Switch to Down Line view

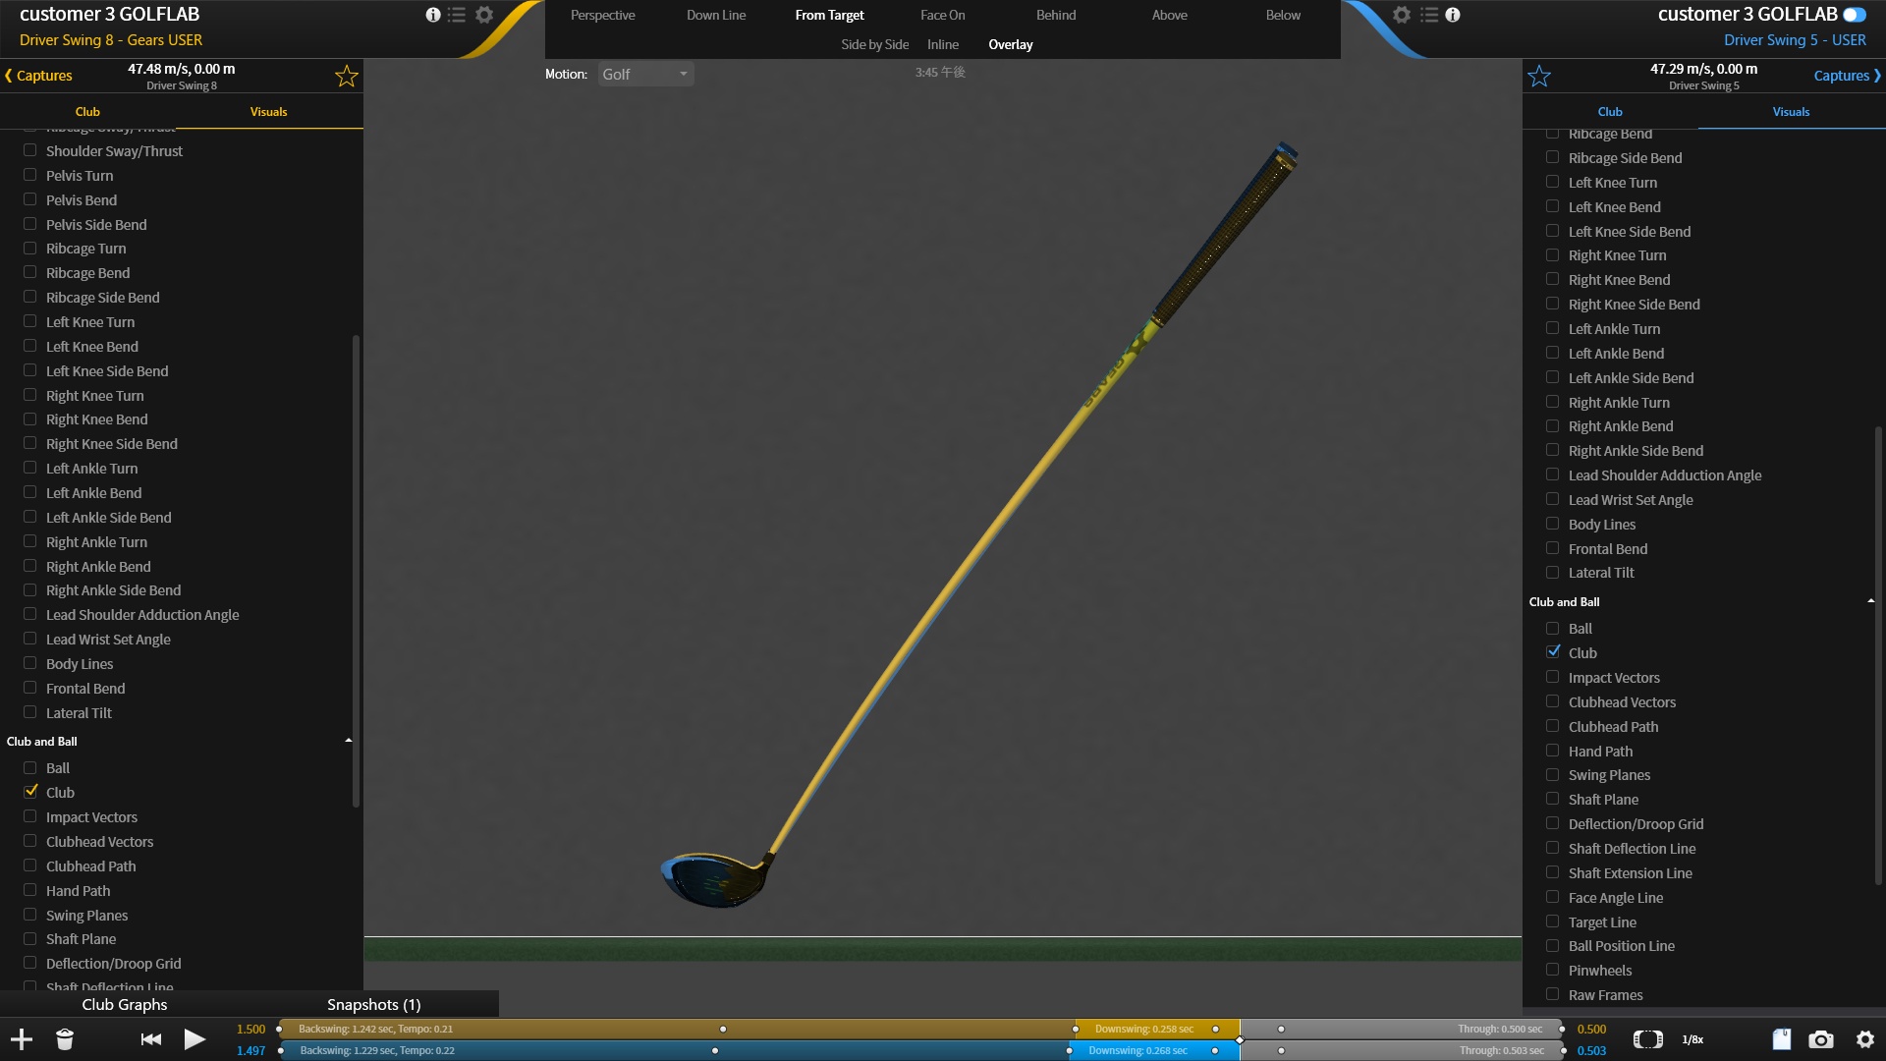716,15
